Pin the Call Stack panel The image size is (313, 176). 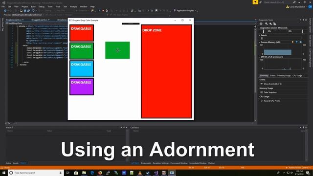click(303, 128)
